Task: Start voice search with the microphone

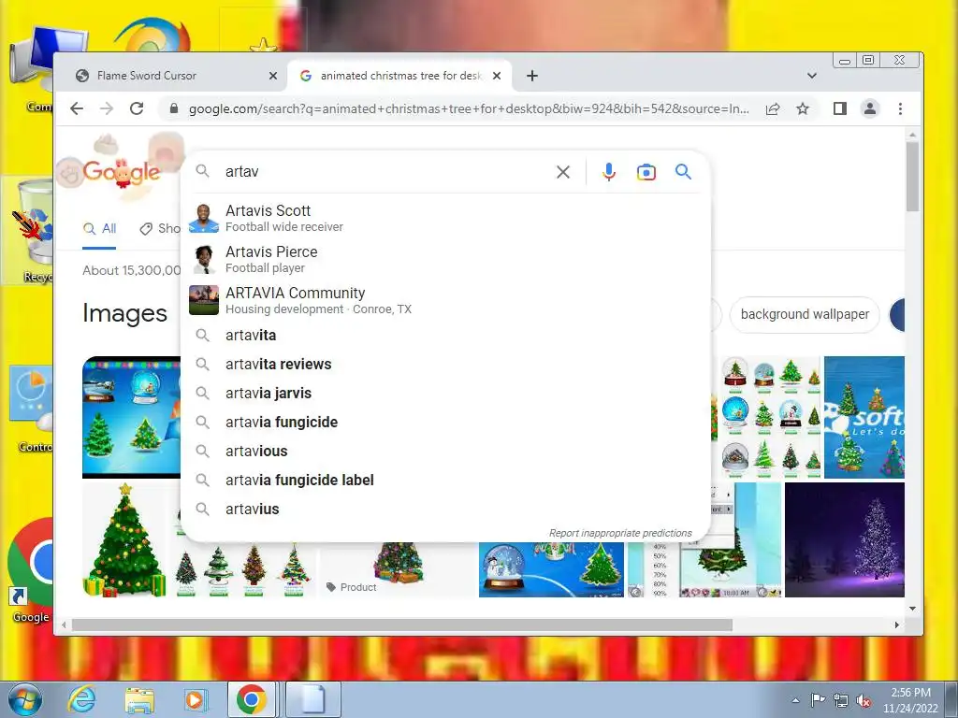Action: [608, 172]
